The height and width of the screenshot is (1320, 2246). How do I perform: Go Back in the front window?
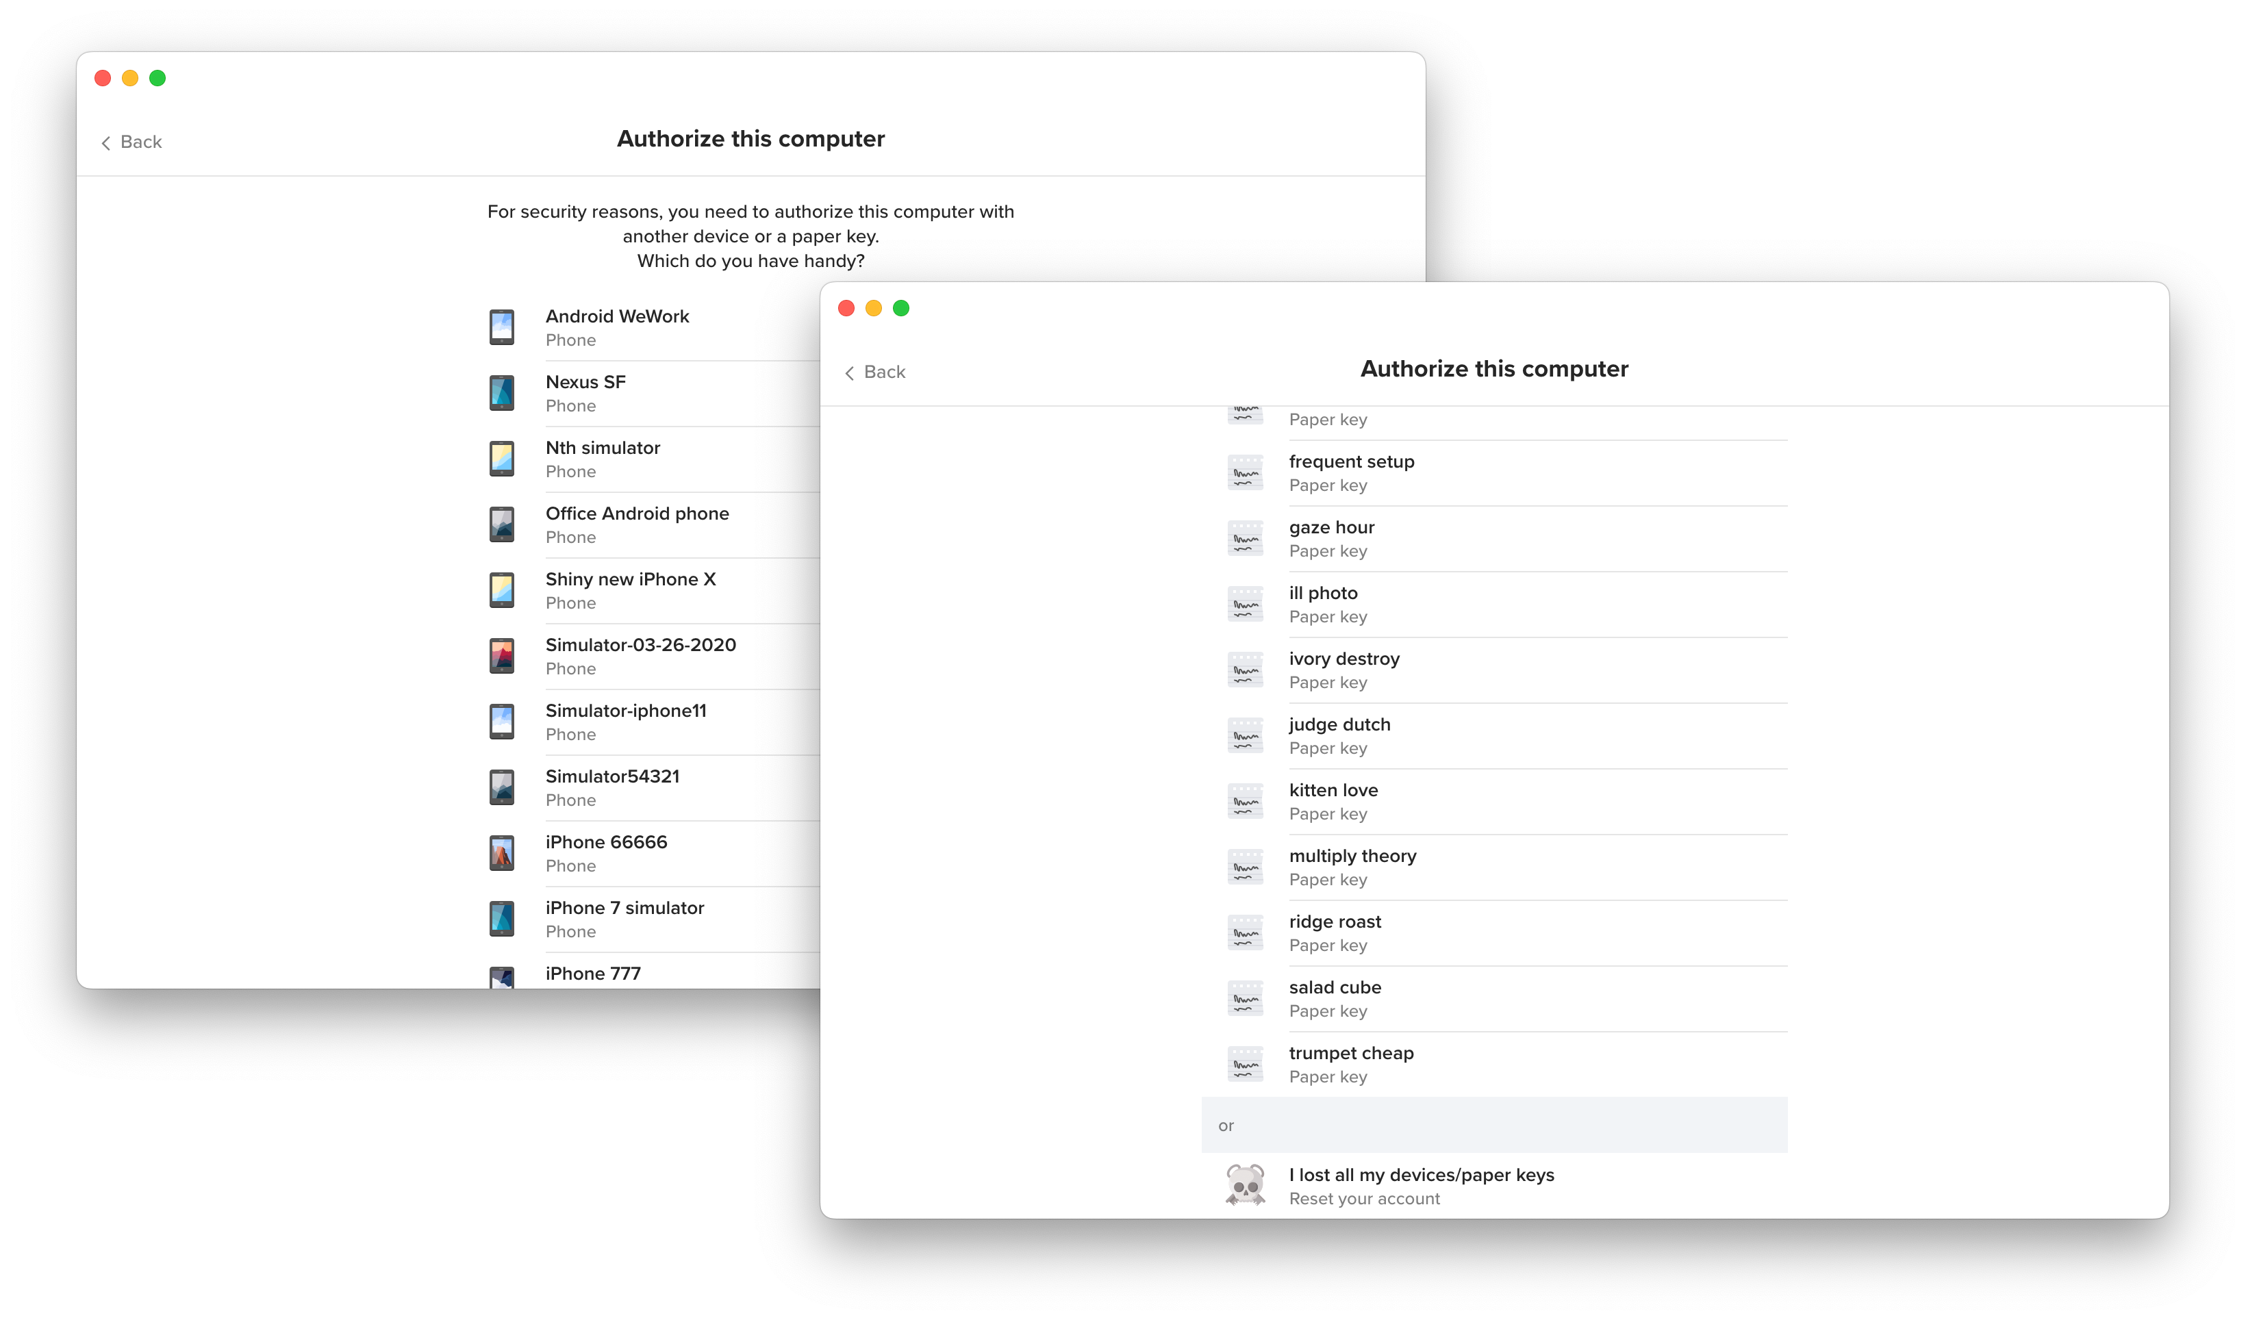[x=875, y=372]
